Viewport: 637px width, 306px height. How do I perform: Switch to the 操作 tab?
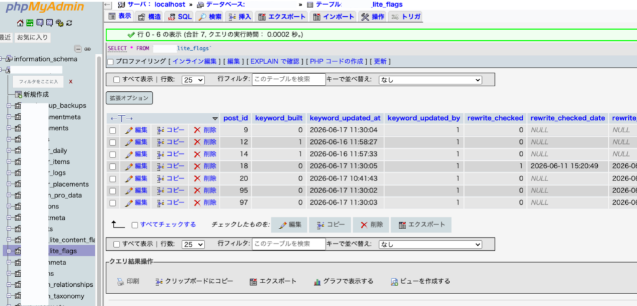click(373, 17)
